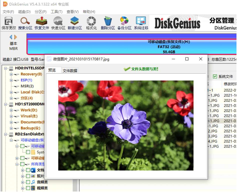
Task: Expand the Recovery(0) partition node
Action: point(11,74)
